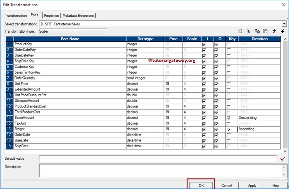289x189 pixels.
Task: Open the Properties tab
Action: click(x=51, y=16)
